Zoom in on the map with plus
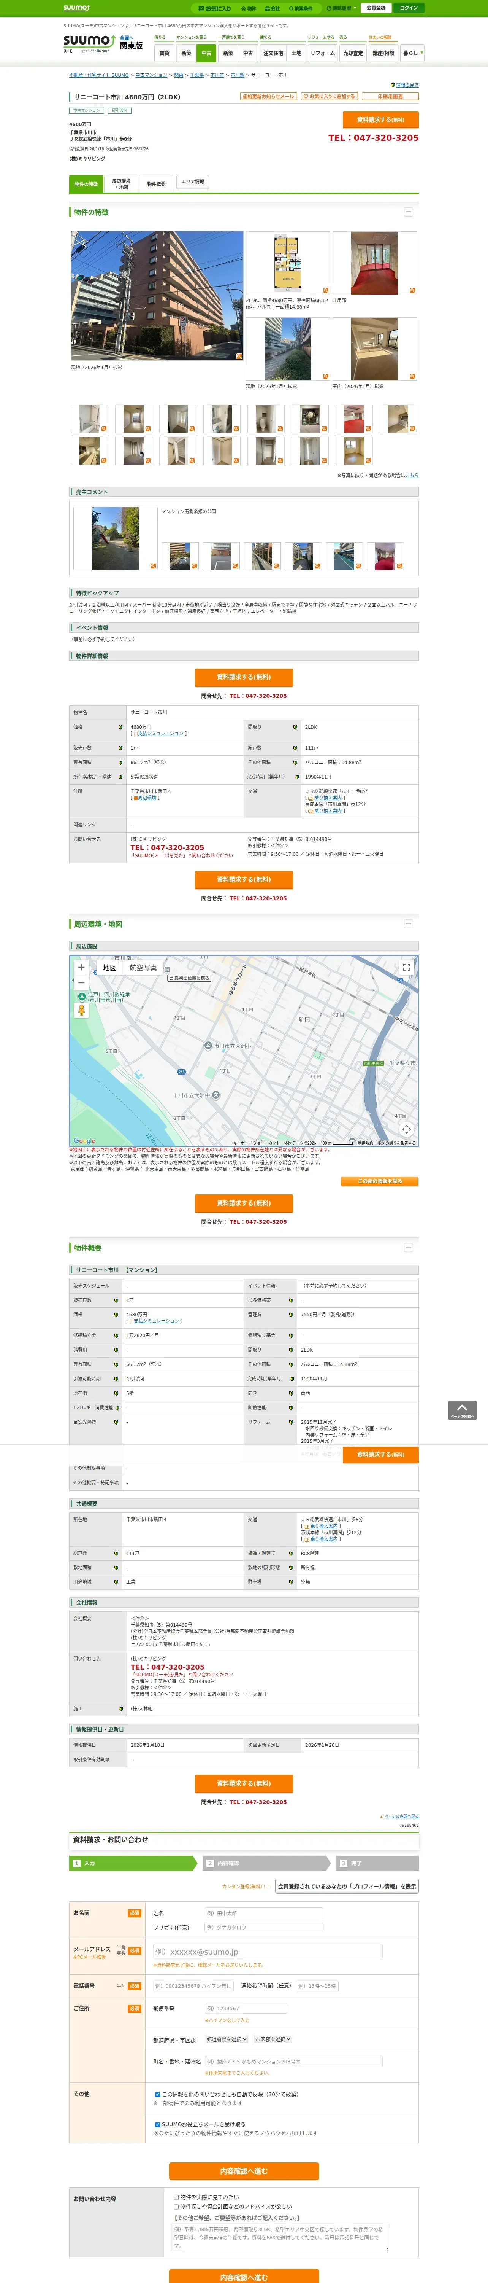This screenshot has height=2283, width=488. [81, 967]
